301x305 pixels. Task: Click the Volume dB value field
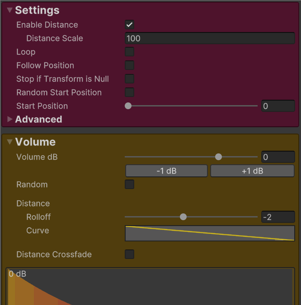(x=278, y=157)
